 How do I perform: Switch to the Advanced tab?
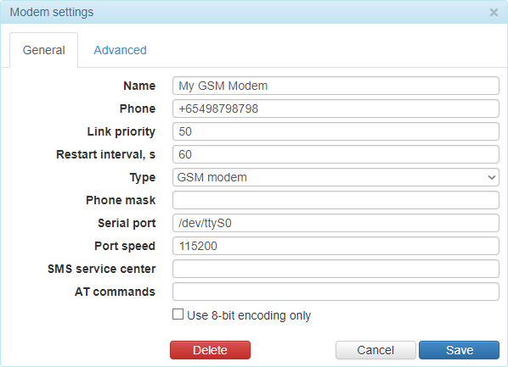coord(120,50)
